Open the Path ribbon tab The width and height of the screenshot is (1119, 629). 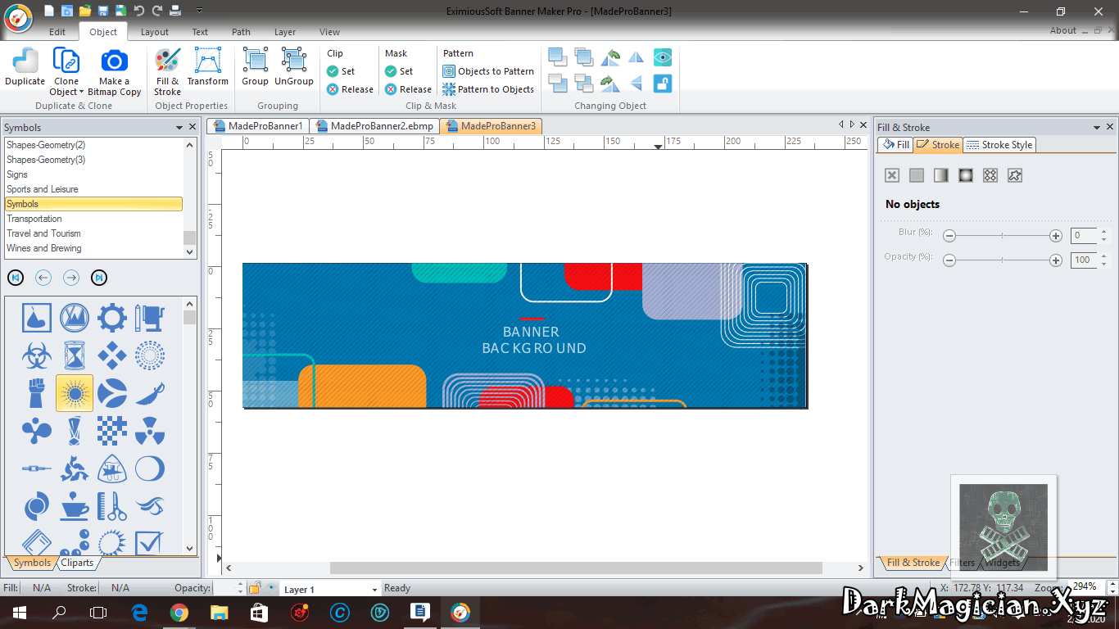241,32
